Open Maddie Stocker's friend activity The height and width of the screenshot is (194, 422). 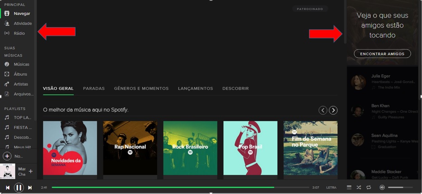(384, 174)
